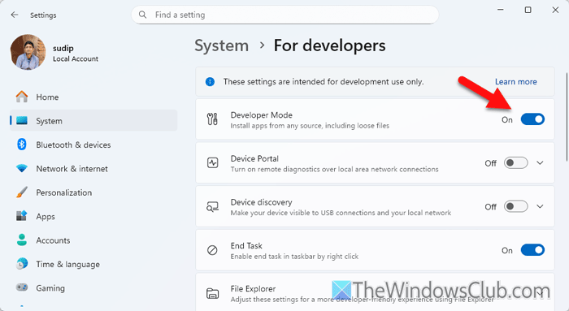Viewport: 569px width, 311px height.
Task: Click the Time & language globe icon
Action: 22,264
